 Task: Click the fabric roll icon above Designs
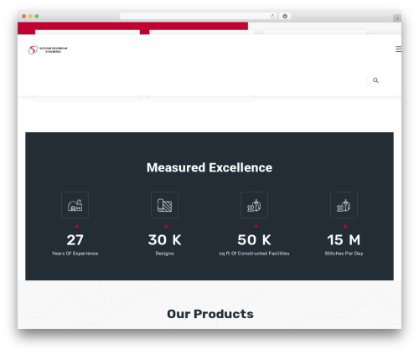pos(164,205)
